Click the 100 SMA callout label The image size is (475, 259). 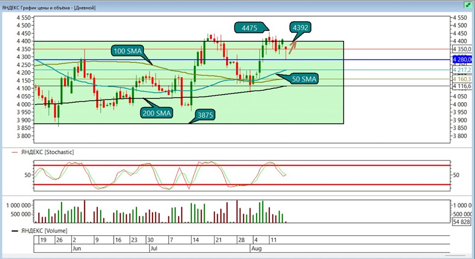127,51
